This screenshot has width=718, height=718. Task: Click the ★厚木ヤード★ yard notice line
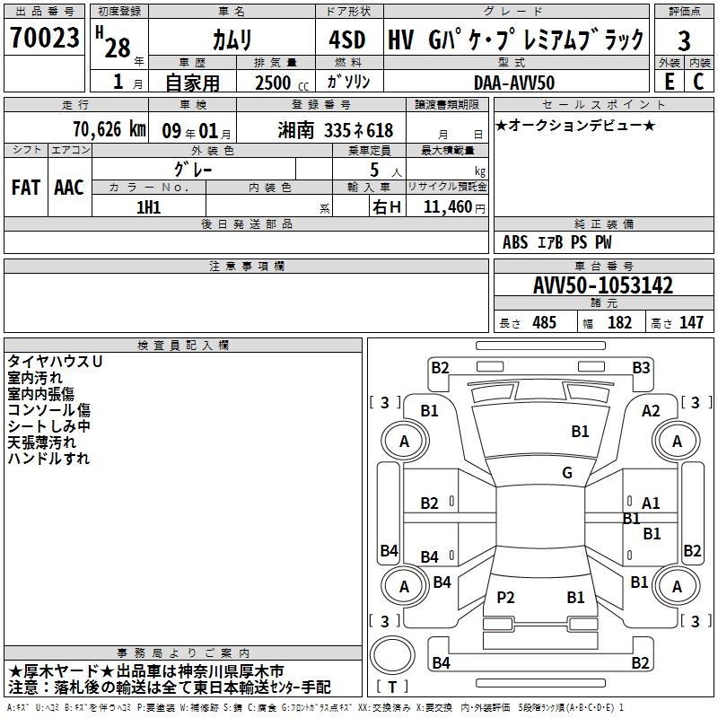click(x=146, y=671)
